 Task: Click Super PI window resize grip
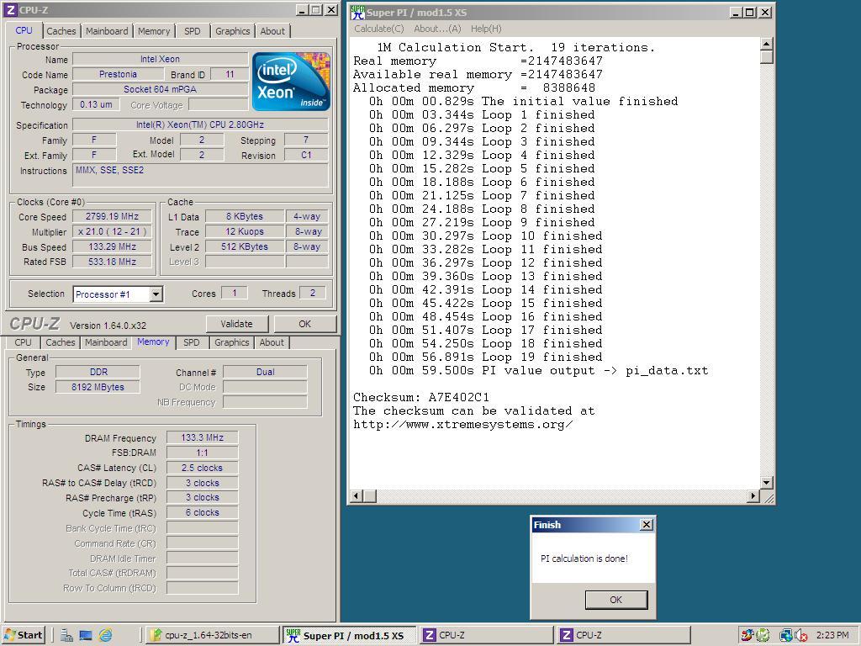click(x=768, y=497)
